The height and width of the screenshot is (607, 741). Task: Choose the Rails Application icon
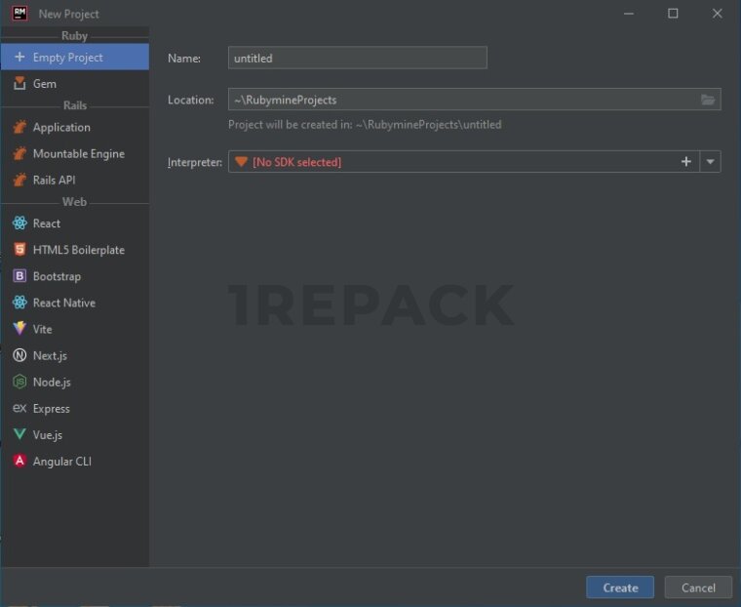tap(19, 128)
